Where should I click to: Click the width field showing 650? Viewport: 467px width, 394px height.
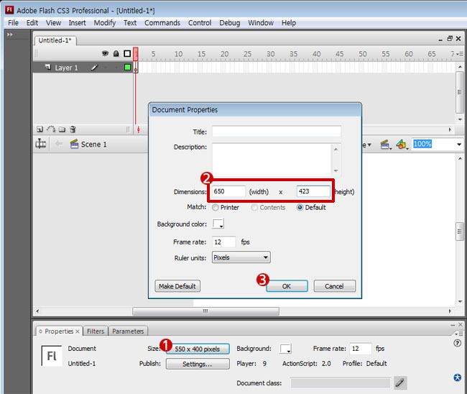(228, 191)
